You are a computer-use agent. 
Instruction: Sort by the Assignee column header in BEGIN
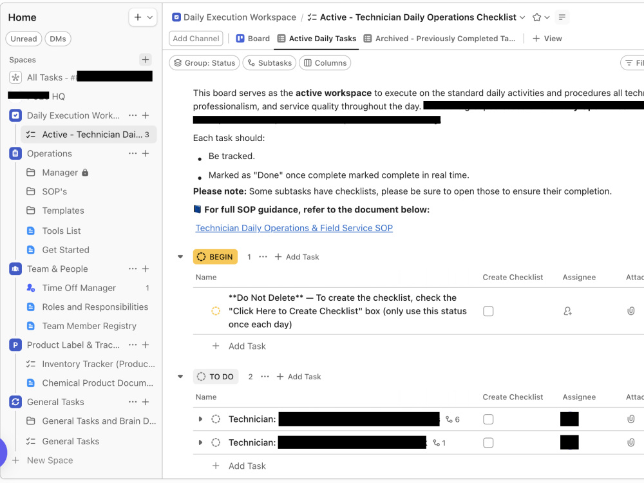point(579,277)
